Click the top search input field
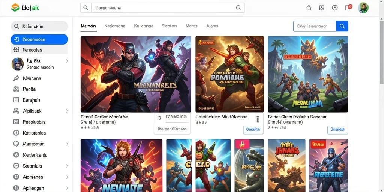Image resolution: width=384 pixels, height=192 pixels. (163, 8)
